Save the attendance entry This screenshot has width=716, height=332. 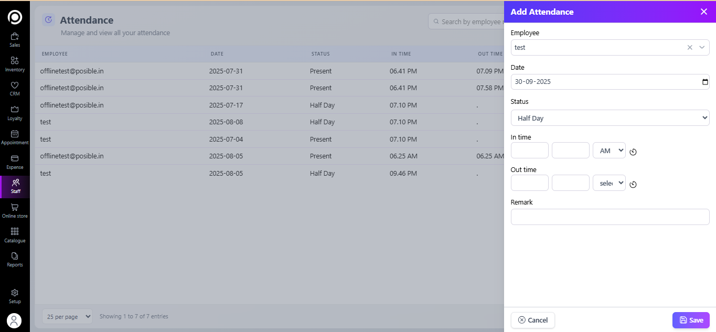[691, 320]
